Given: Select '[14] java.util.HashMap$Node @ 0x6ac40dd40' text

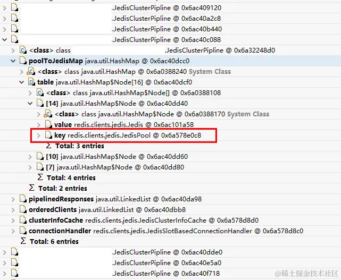Looking at the screenshot, I should tap(117, 104).
